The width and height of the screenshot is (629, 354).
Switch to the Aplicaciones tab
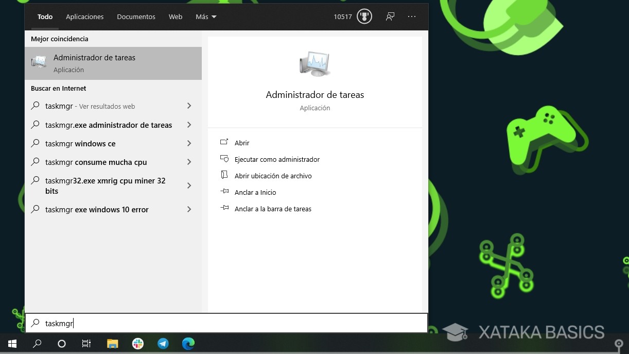tap(84, 16)
